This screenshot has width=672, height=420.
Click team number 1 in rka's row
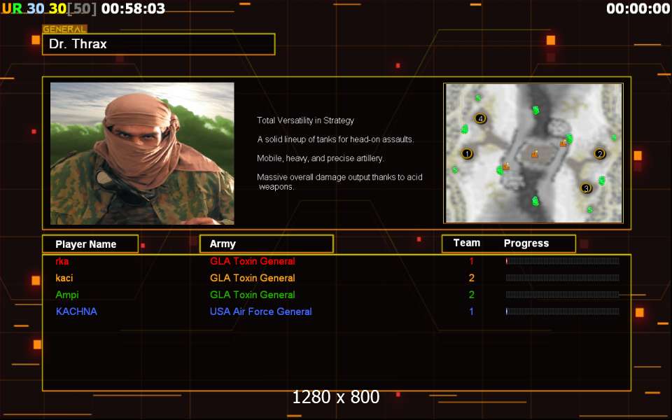point(471,261)
